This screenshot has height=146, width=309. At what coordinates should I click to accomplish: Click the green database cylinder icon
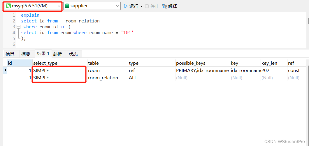click(67, 6)
